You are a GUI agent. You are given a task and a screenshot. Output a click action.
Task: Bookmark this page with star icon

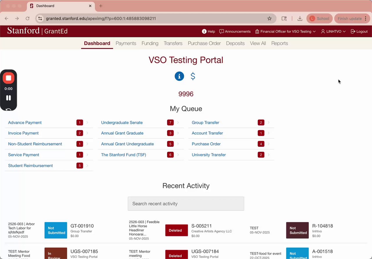[x=269, y=18]
